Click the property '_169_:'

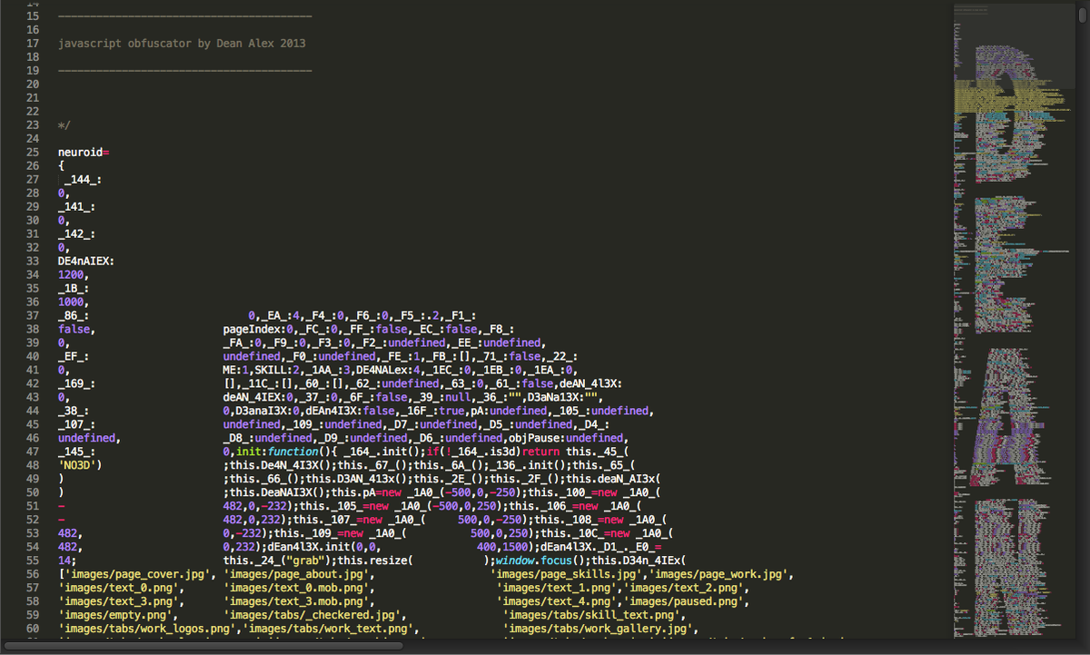click(76, 383)
